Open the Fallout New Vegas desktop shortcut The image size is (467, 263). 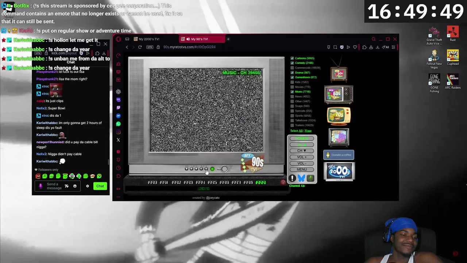tap(434, 59)
